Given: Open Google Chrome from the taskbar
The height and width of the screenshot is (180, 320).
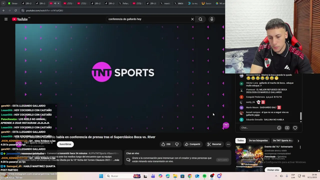Looking at the screenshot, I should 190,176.
